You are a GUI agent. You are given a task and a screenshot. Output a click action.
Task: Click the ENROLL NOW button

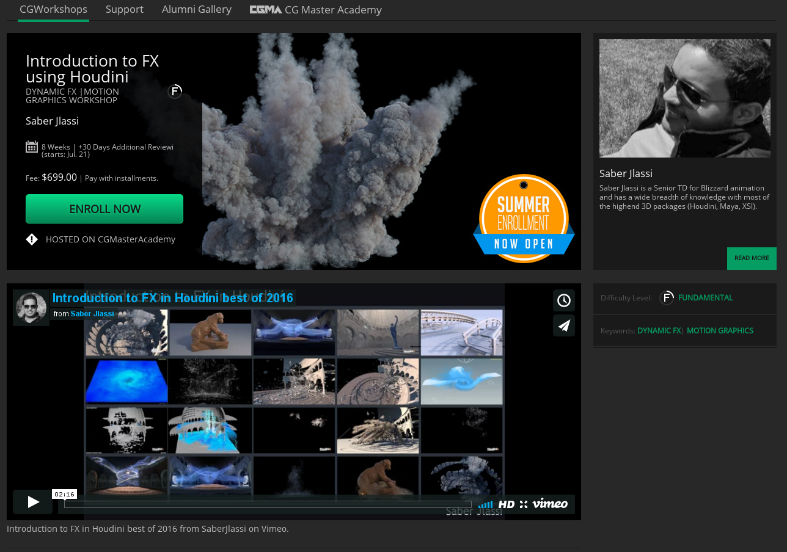click(x=104, y=209)
